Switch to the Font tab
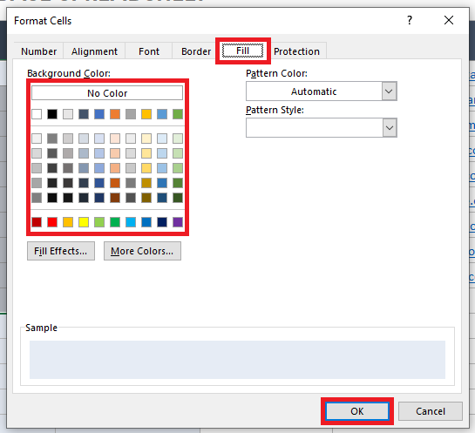 [149, 51]
